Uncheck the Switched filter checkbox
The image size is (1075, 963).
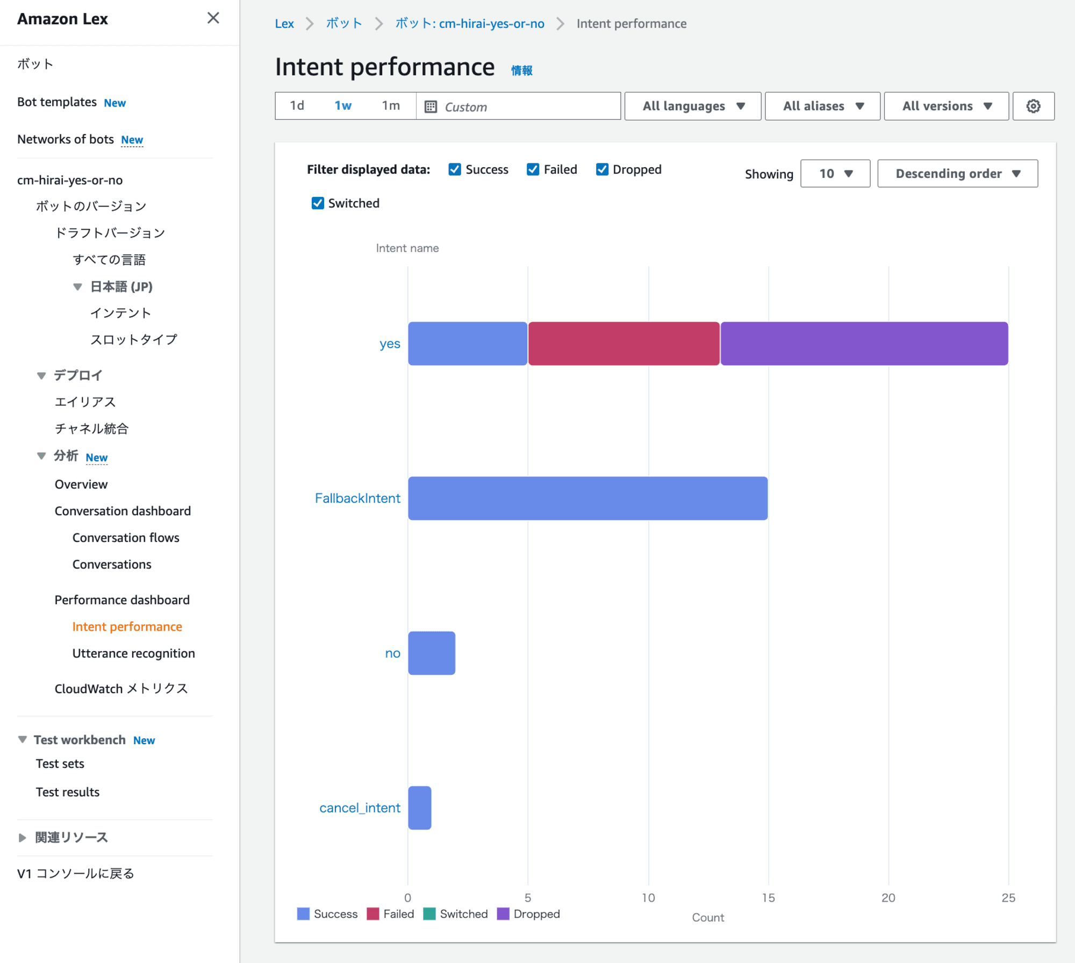click(318, 203)
